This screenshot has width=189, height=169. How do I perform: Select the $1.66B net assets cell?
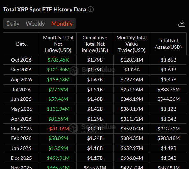point(169,60)
